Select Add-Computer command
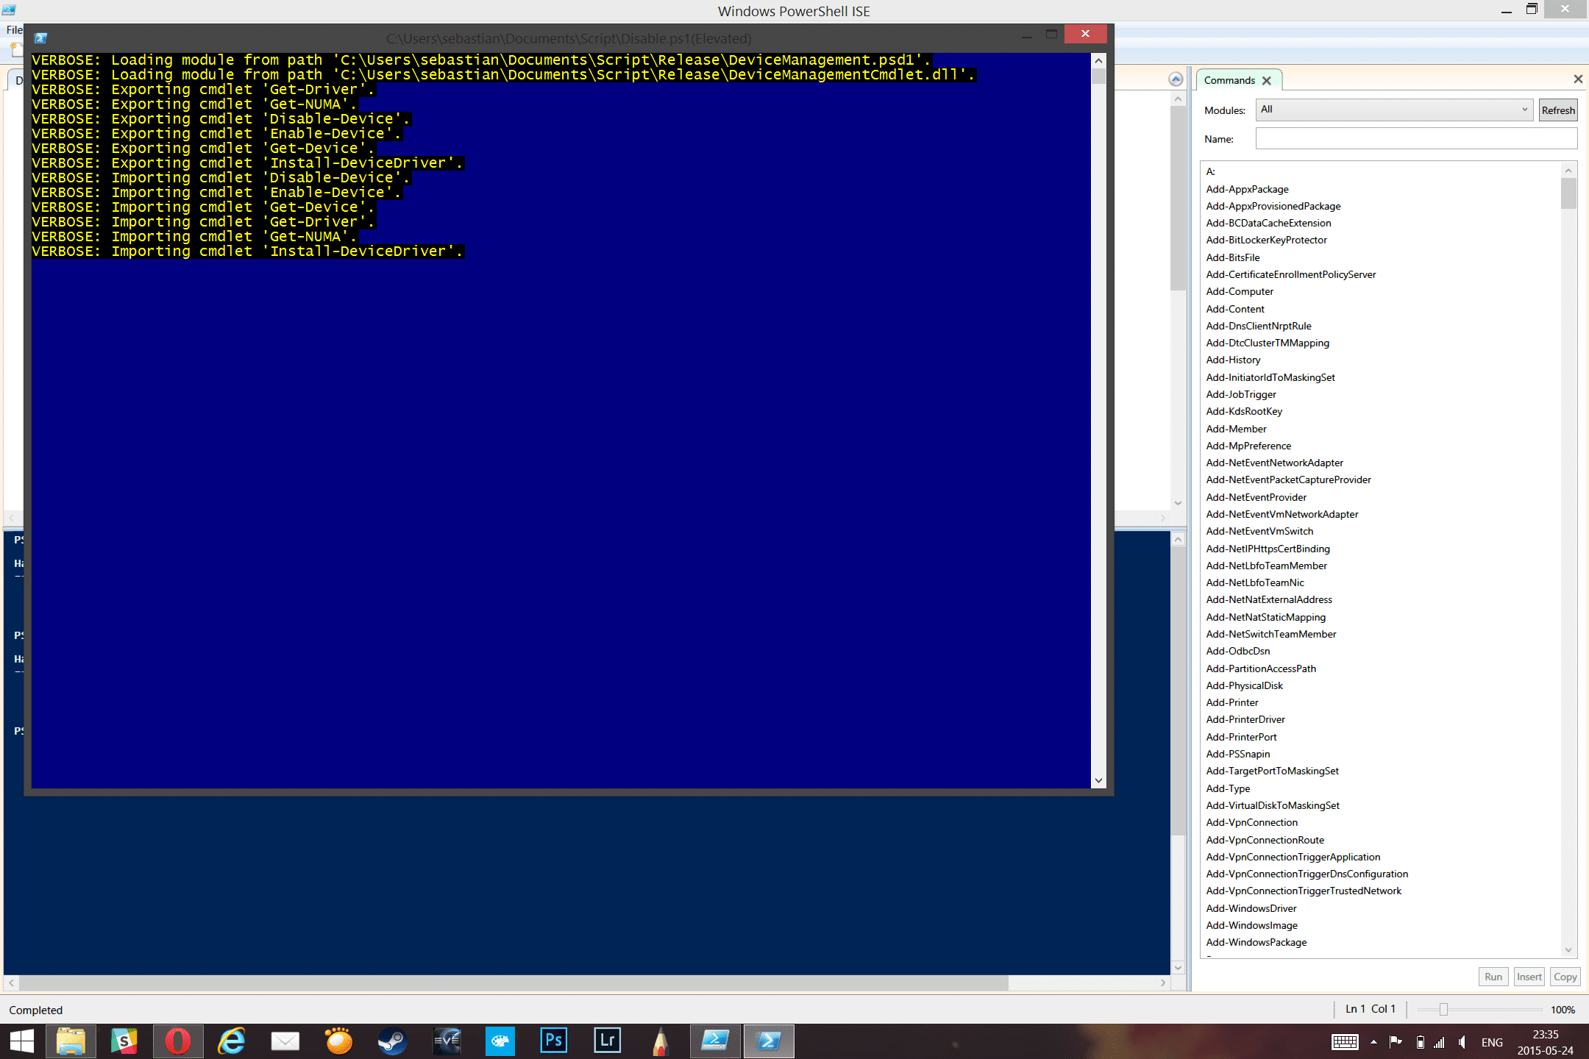 tap(1240, 291)
